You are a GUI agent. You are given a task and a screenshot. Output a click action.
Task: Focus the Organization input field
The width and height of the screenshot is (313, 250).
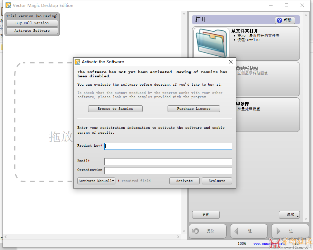point(168,171)
